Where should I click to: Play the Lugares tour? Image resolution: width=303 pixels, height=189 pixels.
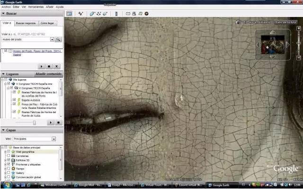(x=51, y=123)
